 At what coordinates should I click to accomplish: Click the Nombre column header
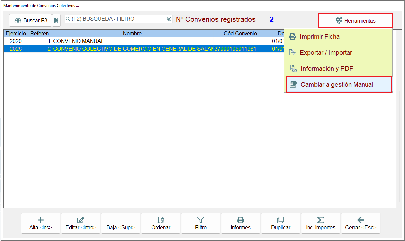132,34
